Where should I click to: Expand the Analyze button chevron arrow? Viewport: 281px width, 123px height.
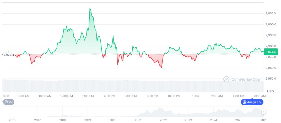(x=260, y=102)
